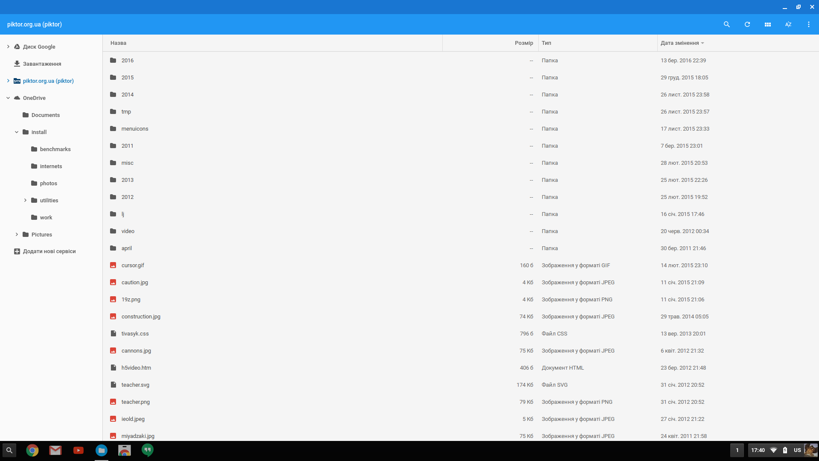Screen dimensions: 819x461
Task: Switch to thumbnail grid view
Action: click(767, 24)
